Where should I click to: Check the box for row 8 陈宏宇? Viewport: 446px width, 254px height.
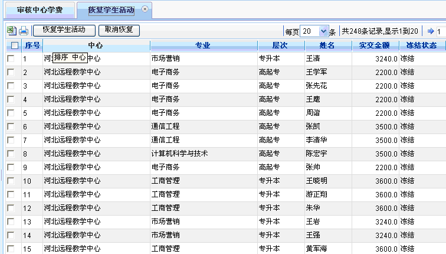point(11,154)
